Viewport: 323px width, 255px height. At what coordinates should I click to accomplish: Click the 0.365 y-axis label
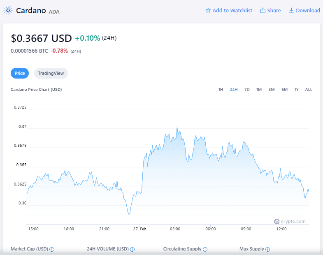point(21,165)
